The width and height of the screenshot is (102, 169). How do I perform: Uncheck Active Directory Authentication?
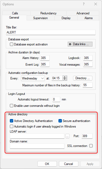click(x=11, y=121)
